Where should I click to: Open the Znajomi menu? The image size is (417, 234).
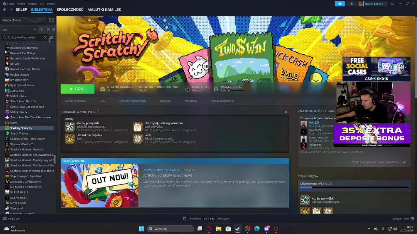32,4
